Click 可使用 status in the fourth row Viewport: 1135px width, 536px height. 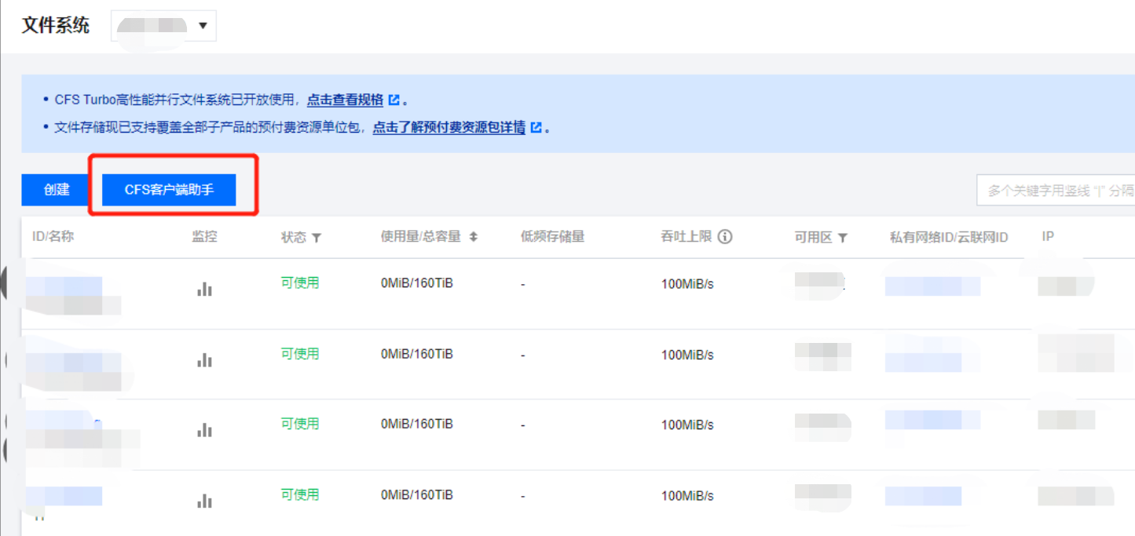click(x=300, y=494)
